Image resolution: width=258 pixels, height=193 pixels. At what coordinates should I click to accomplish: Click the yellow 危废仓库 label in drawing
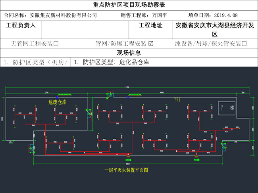(x=58, y=102)
